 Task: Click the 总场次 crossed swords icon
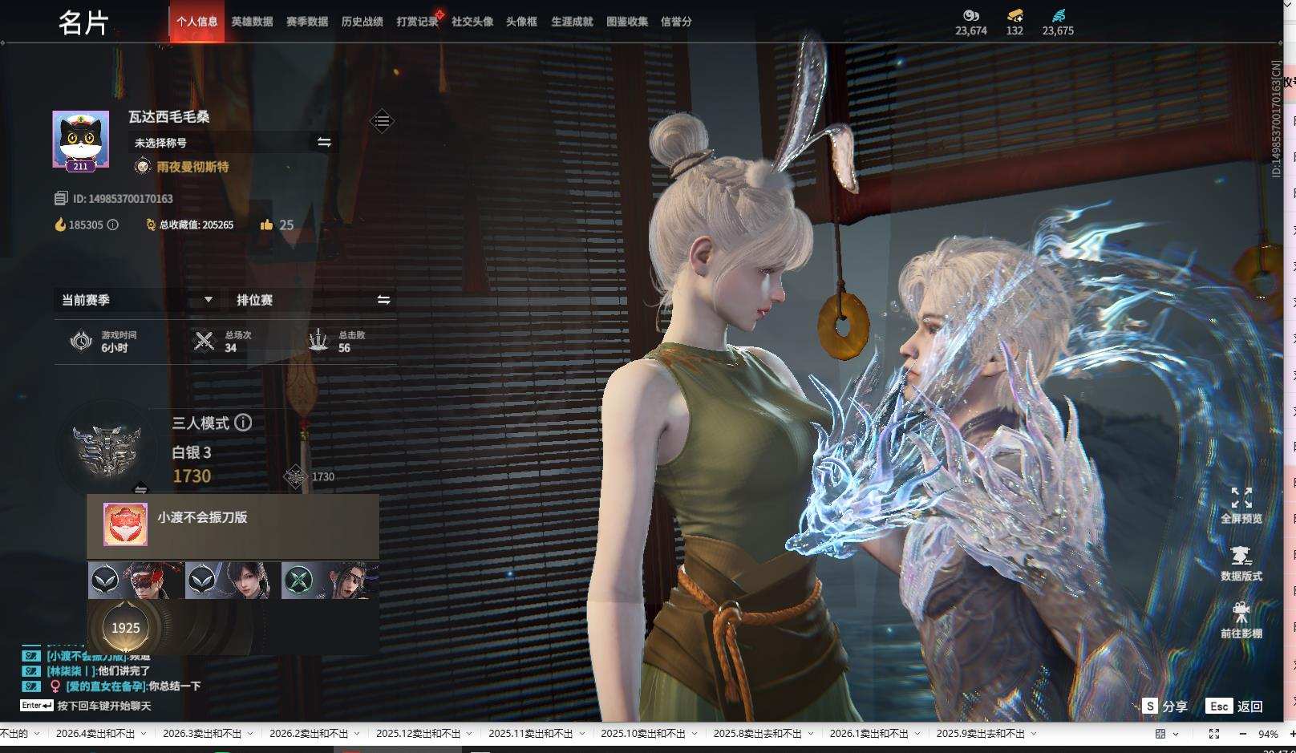(x=205, y=341)
